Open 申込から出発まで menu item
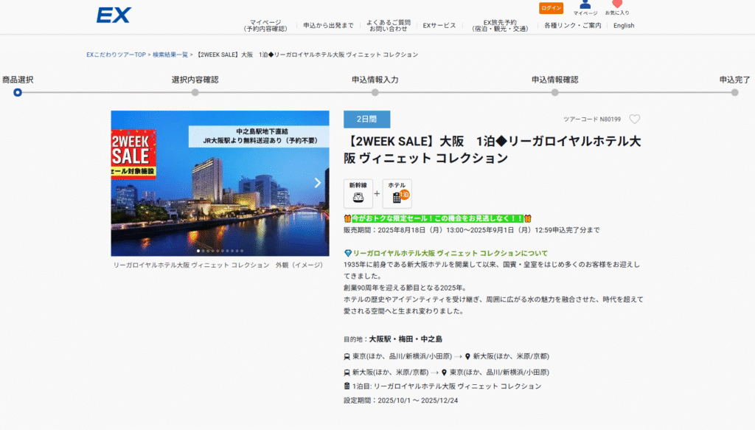Viewport: 755px width, 430px height. tap(328, 26)
